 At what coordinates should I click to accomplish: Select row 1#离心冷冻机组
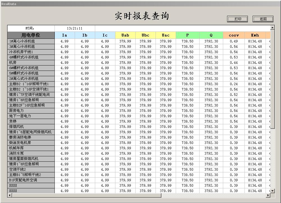(x=31, y=41)
